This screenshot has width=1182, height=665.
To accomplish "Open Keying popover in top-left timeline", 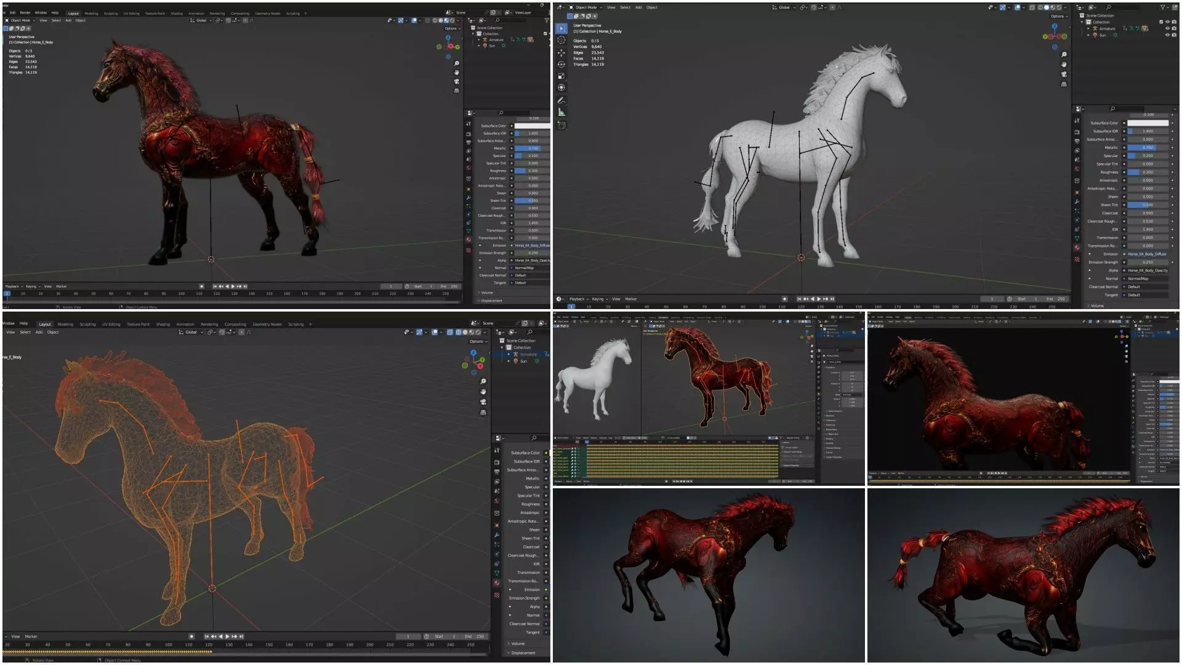I will [32, 286].
